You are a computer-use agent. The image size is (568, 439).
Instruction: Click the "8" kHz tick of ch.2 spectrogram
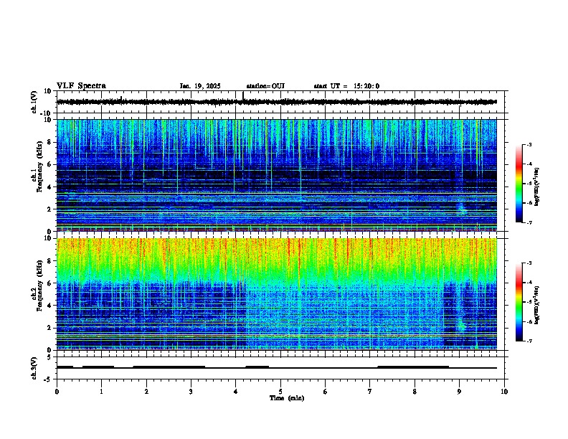click(49, 261)
